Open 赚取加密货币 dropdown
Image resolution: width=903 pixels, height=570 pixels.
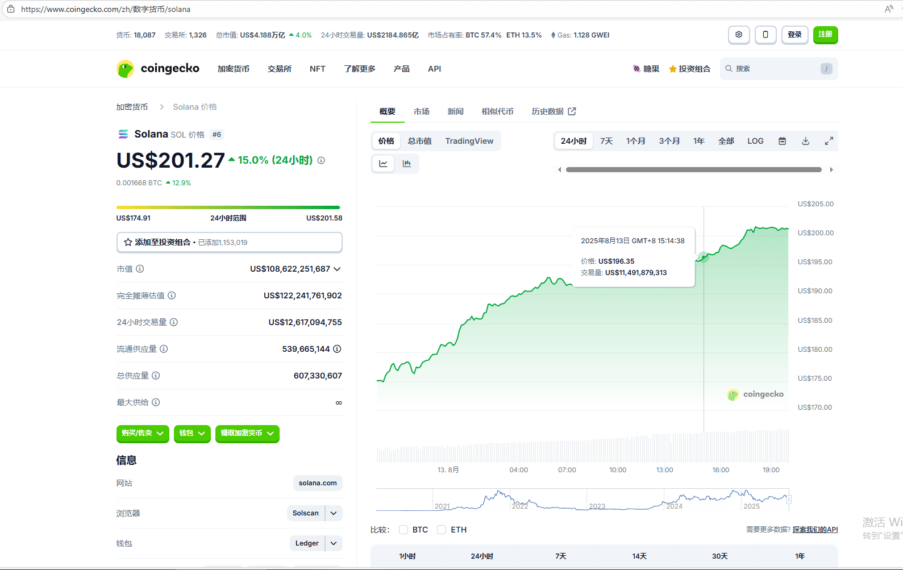pyautogui.click(x=247, y=434)
